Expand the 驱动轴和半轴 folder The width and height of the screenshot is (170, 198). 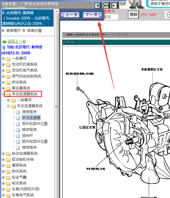(3, 160)
